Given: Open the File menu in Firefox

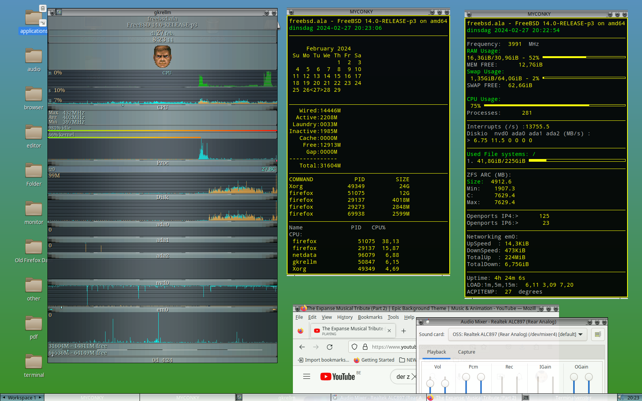Looking at the screenshot, I should click(x=299, y=317).
